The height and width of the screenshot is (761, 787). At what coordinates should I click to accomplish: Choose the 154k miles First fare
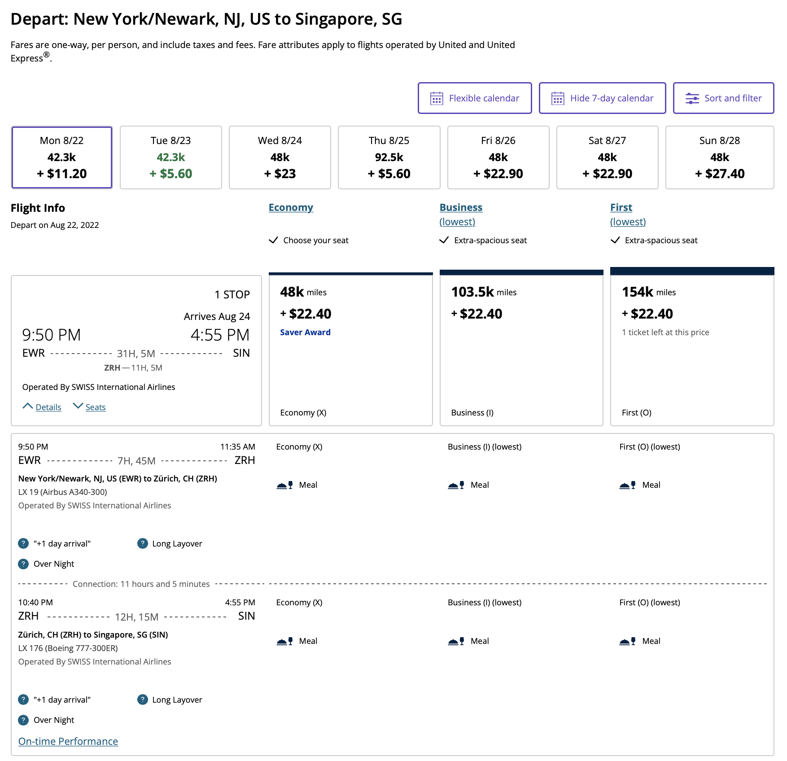[x=692, y=347]
